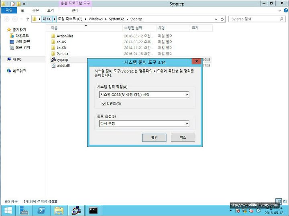This screenshot has height=216, width=289.
Task: Open Customize Quick Access Toolbar arrow
Action: [x=24, y=4]
